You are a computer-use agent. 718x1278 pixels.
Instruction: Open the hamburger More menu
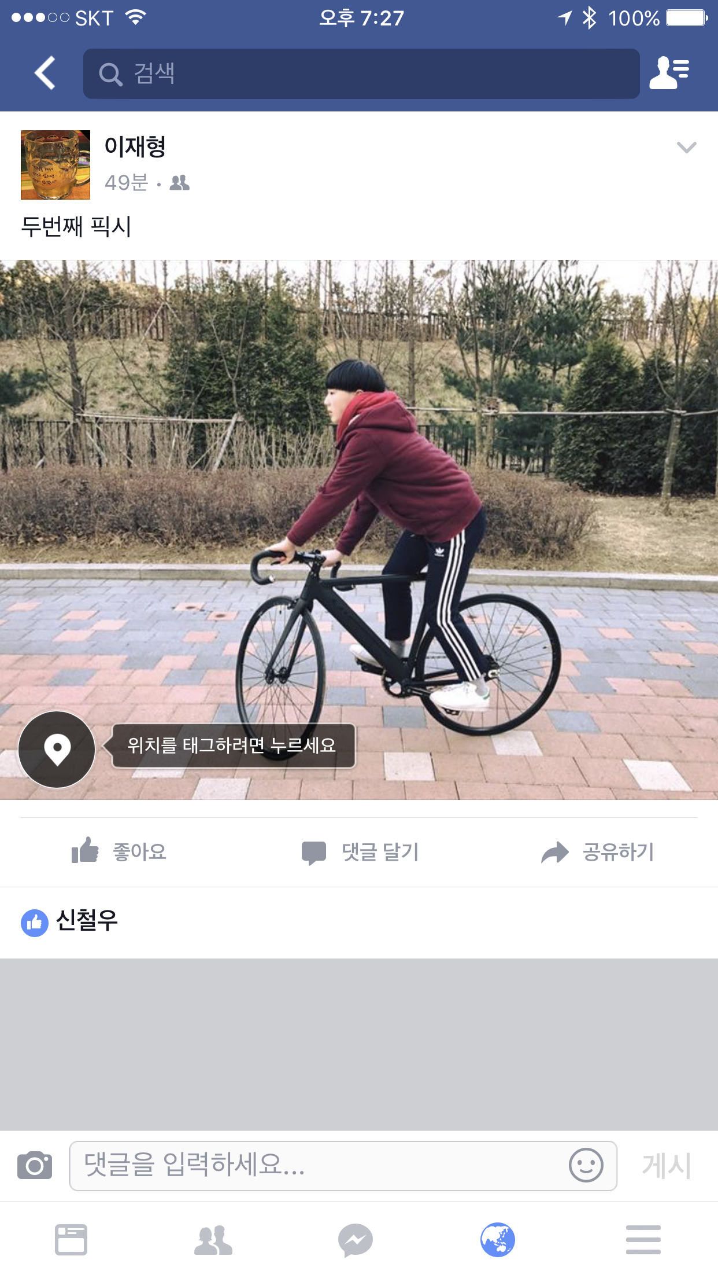tap(643, 1240)
